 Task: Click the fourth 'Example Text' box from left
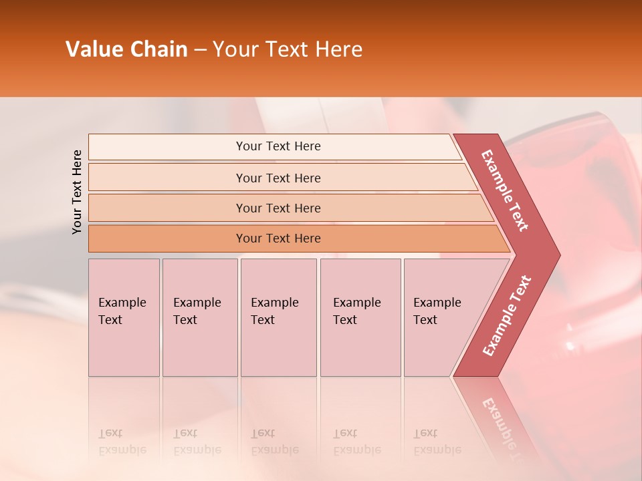click(x=360, y=317)
